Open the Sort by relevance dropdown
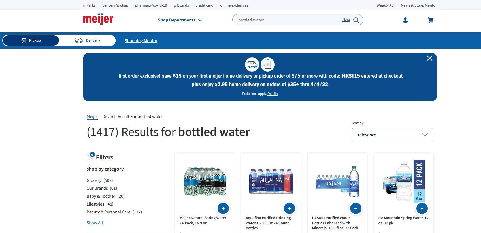481x233 pixels. click(x=392, y=135)
